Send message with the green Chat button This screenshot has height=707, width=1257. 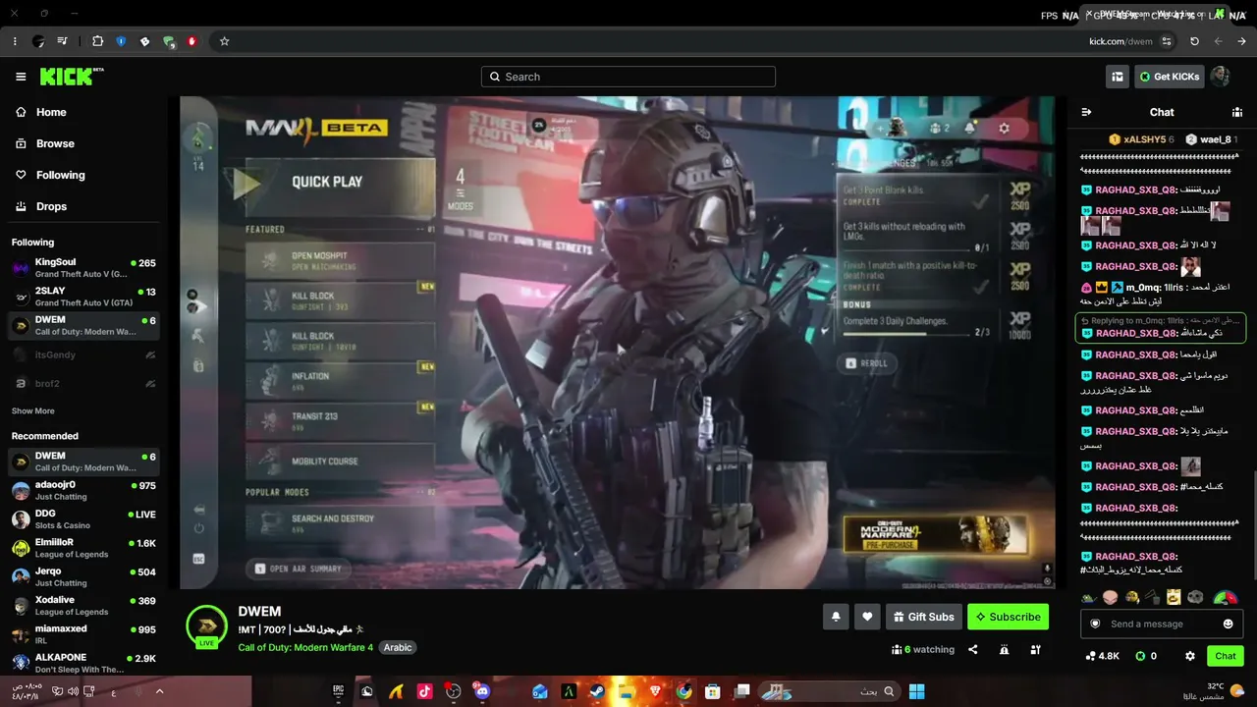[1226, 656]
